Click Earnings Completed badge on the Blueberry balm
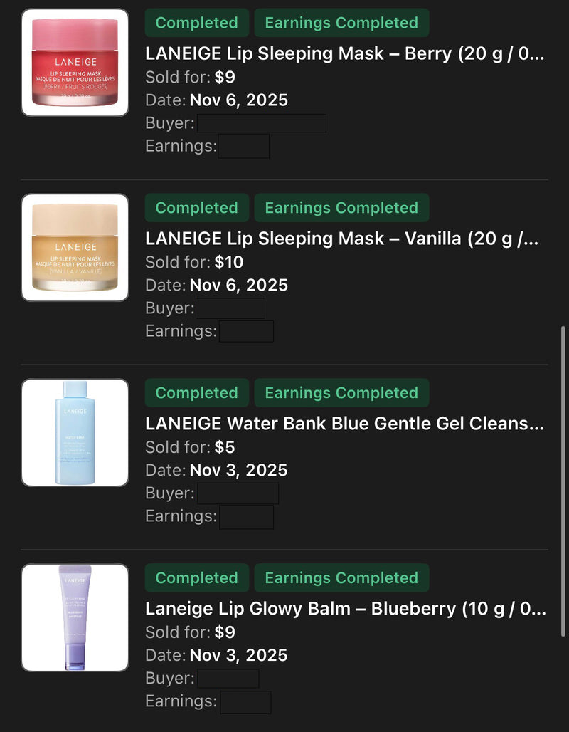Screen dimensions: 569x732 click(341, 578)
